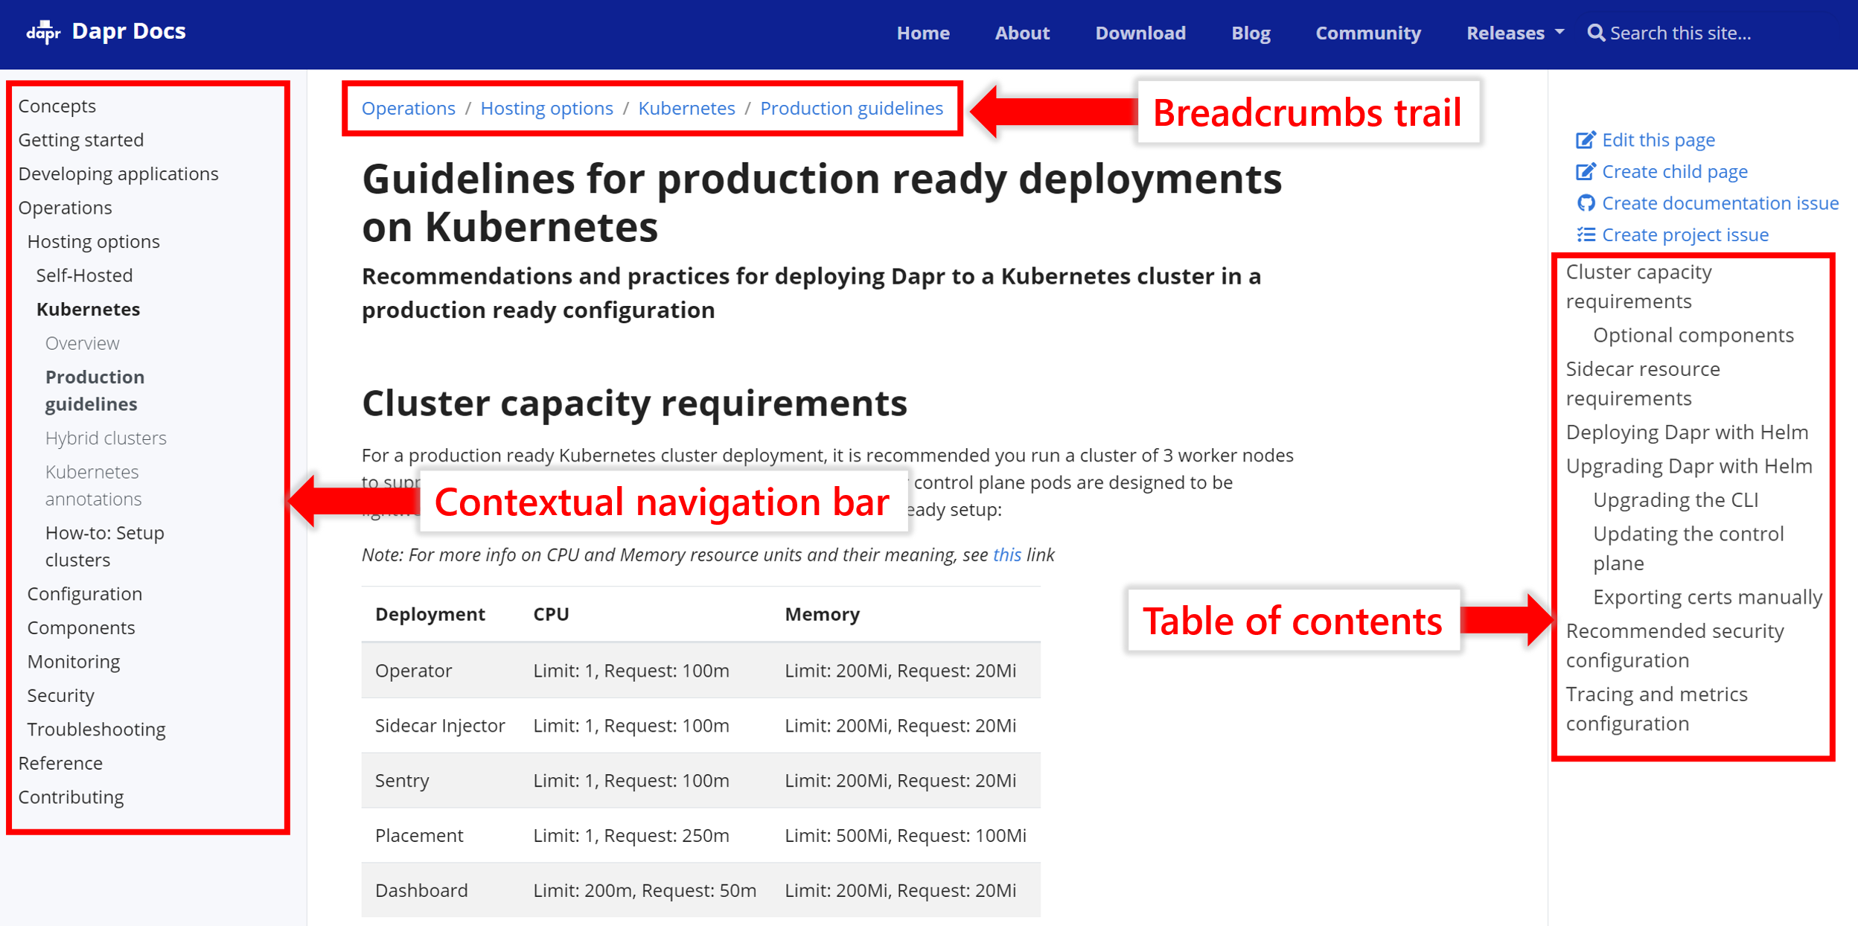Click Operations in the breadcrumb trail

(408, 109)
